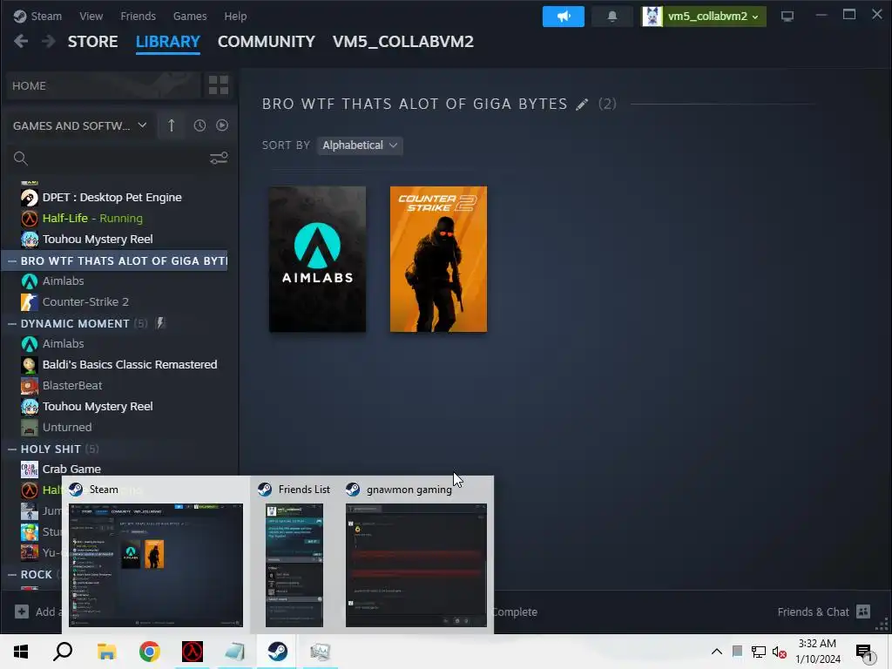Open Friends & Chat link
The width and height of the screenshot is (892, 669).
[x=814, y=612]
